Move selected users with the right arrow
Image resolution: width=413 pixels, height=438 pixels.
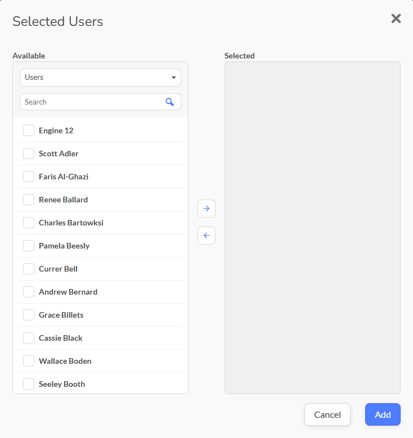pyautogui.click(x=206, y=209)
